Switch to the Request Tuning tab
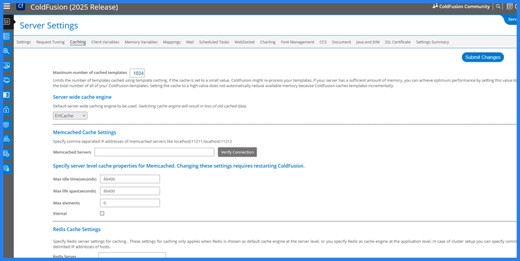Image resolution: width=520 pixels, height=261 pixels. 51,42
